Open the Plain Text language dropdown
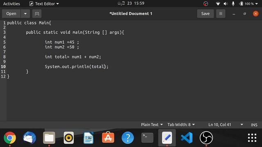The height and width of the screenshot is (147, 262). click(152, 125)
